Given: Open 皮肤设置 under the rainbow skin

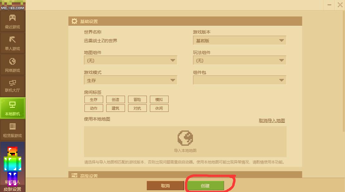Looking at the screenshot, I should 12,189.
